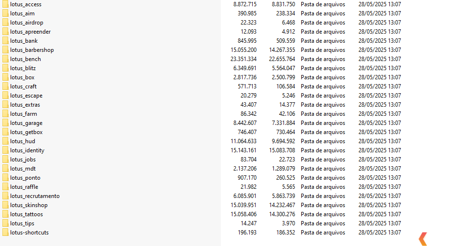Screen dimensions: 463x246
Task: Click the lotus_identity folder name
Action: pyautogui.click(x=27, y=150)
